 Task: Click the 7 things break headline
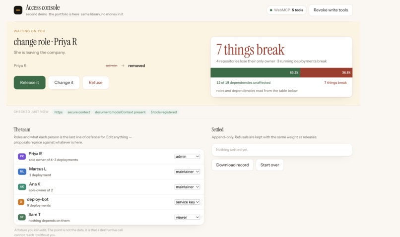point(250,50)
